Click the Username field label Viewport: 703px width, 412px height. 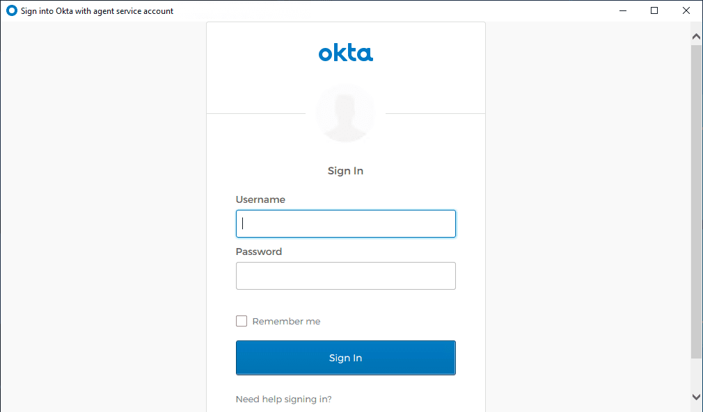tap(260, 199)
